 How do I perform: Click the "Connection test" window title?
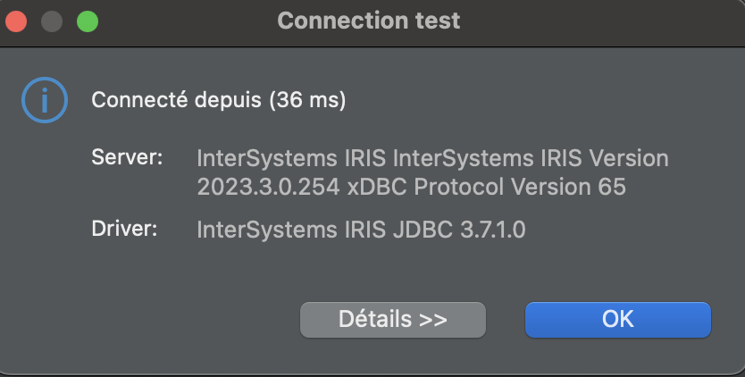(369, 21)
